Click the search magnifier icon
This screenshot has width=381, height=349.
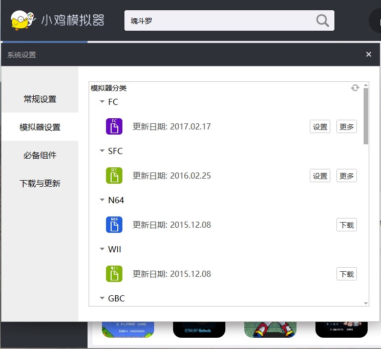tap(323, 20)
